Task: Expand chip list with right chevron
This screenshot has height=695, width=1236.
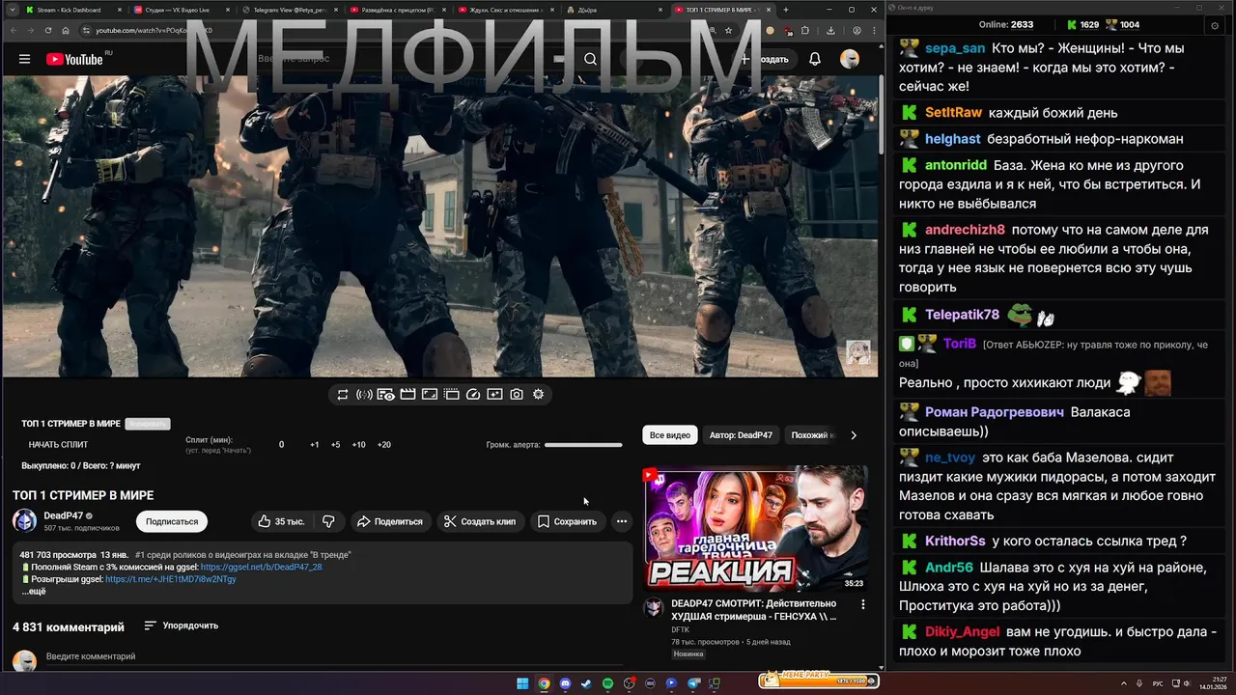Action: click(x=854, y=435)
